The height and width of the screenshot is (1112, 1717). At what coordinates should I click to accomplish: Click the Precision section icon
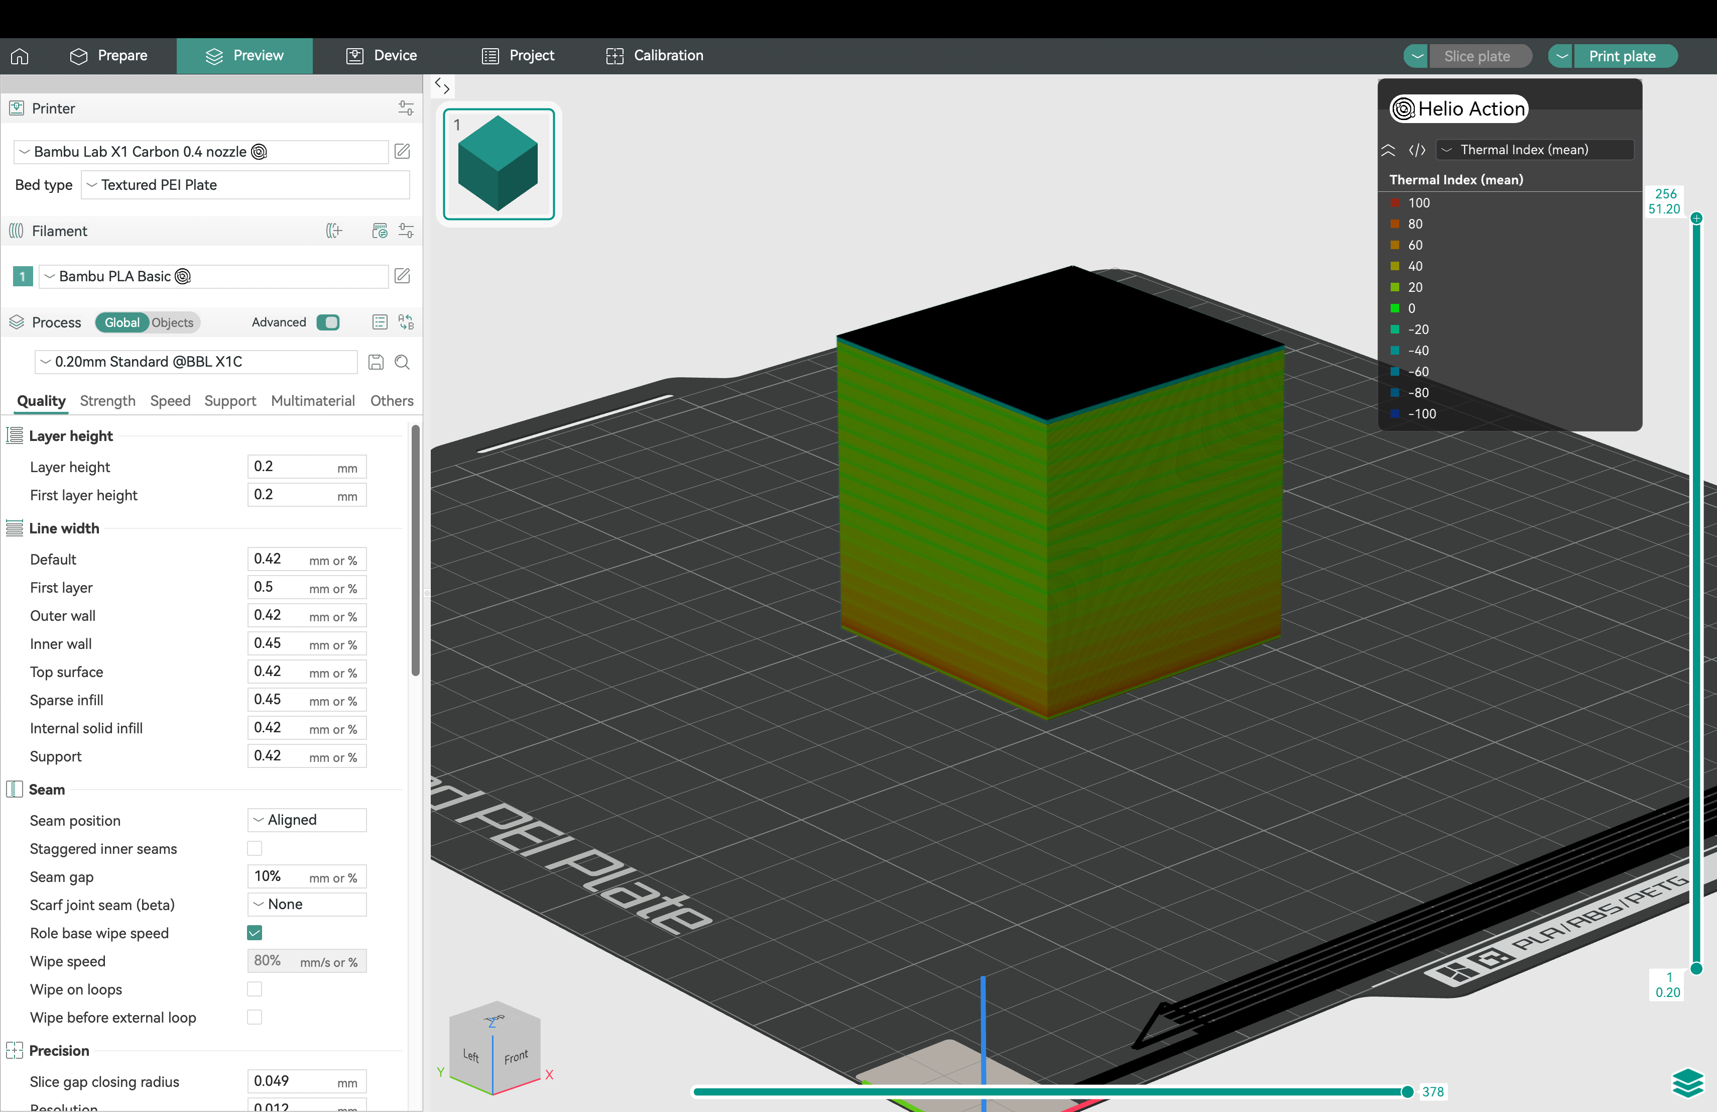pos(15,1051)
